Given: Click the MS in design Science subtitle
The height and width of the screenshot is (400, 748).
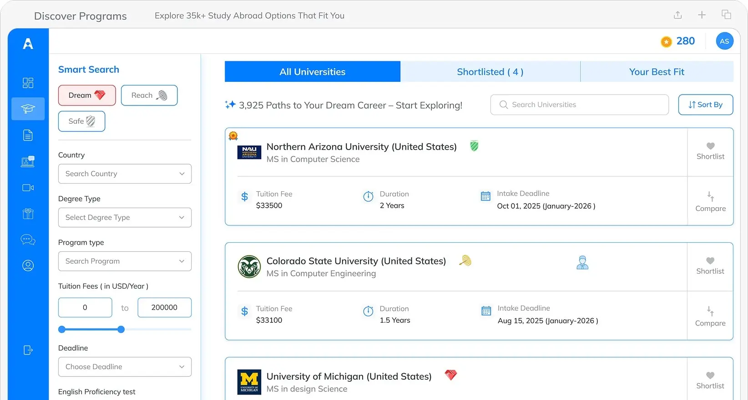Looking at the screenshot, I should coord(307,389).
